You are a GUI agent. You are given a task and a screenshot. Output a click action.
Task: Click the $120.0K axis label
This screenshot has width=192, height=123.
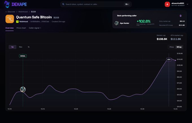click(x=180, y=53)
